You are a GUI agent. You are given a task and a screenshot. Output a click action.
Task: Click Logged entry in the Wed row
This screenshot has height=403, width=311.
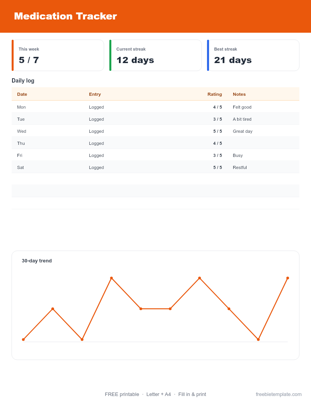(96, 132)
